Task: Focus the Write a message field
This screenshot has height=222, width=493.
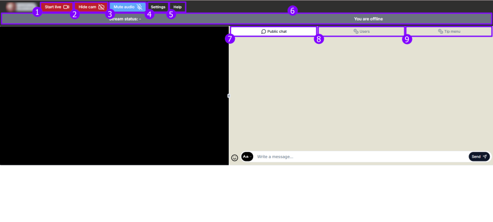Action: click(x=361, y=157)
